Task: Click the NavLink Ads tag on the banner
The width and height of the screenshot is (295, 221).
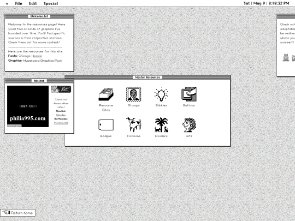Action: [15, 126]
